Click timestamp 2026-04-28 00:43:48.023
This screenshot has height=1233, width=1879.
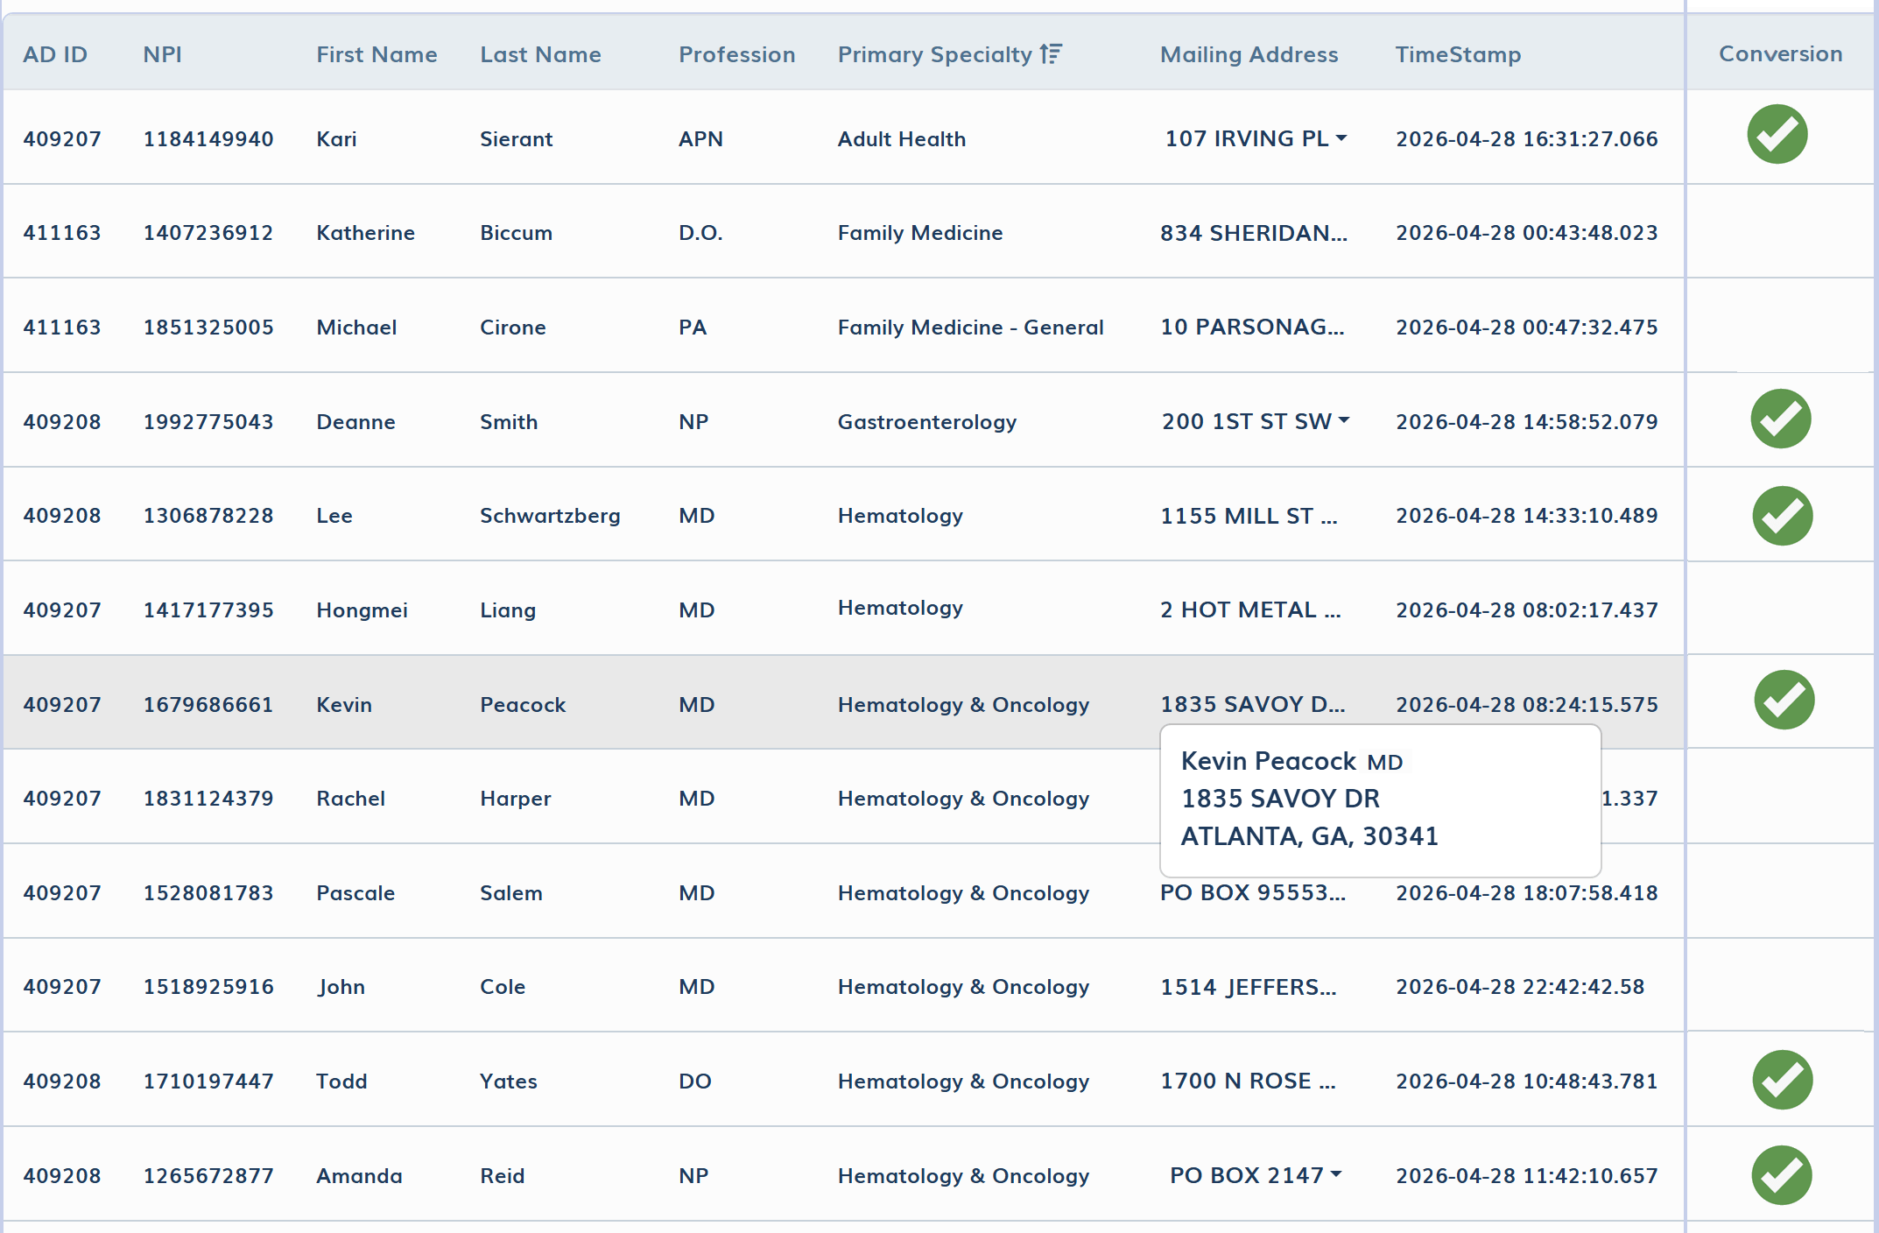tap(1527, 233)
